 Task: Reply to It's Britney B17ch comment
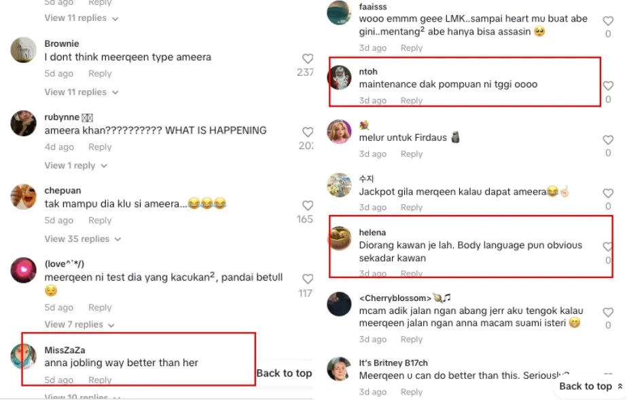tap(412, 392)
